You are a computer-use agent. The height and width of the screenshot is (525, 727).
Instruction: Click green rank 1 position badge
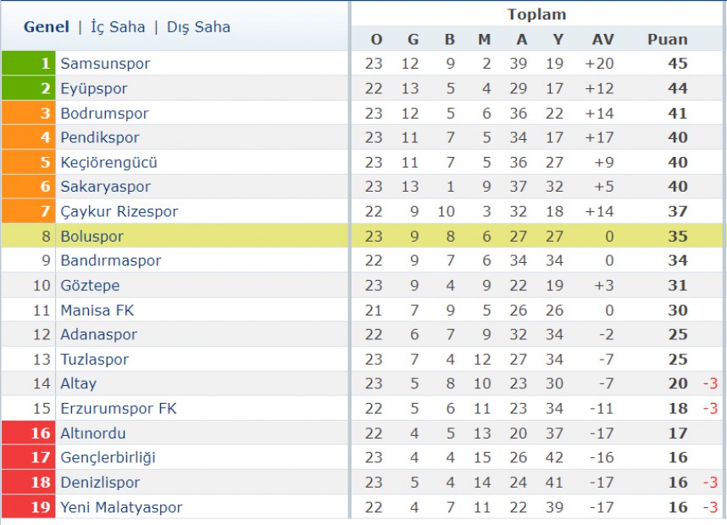tap(28, 63)
